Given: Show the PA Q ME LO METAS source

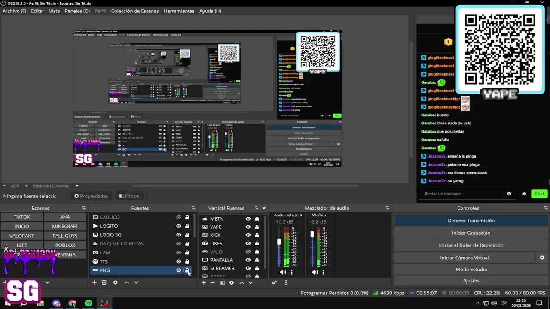Looking at the screenshot, I should click(179, 244).
